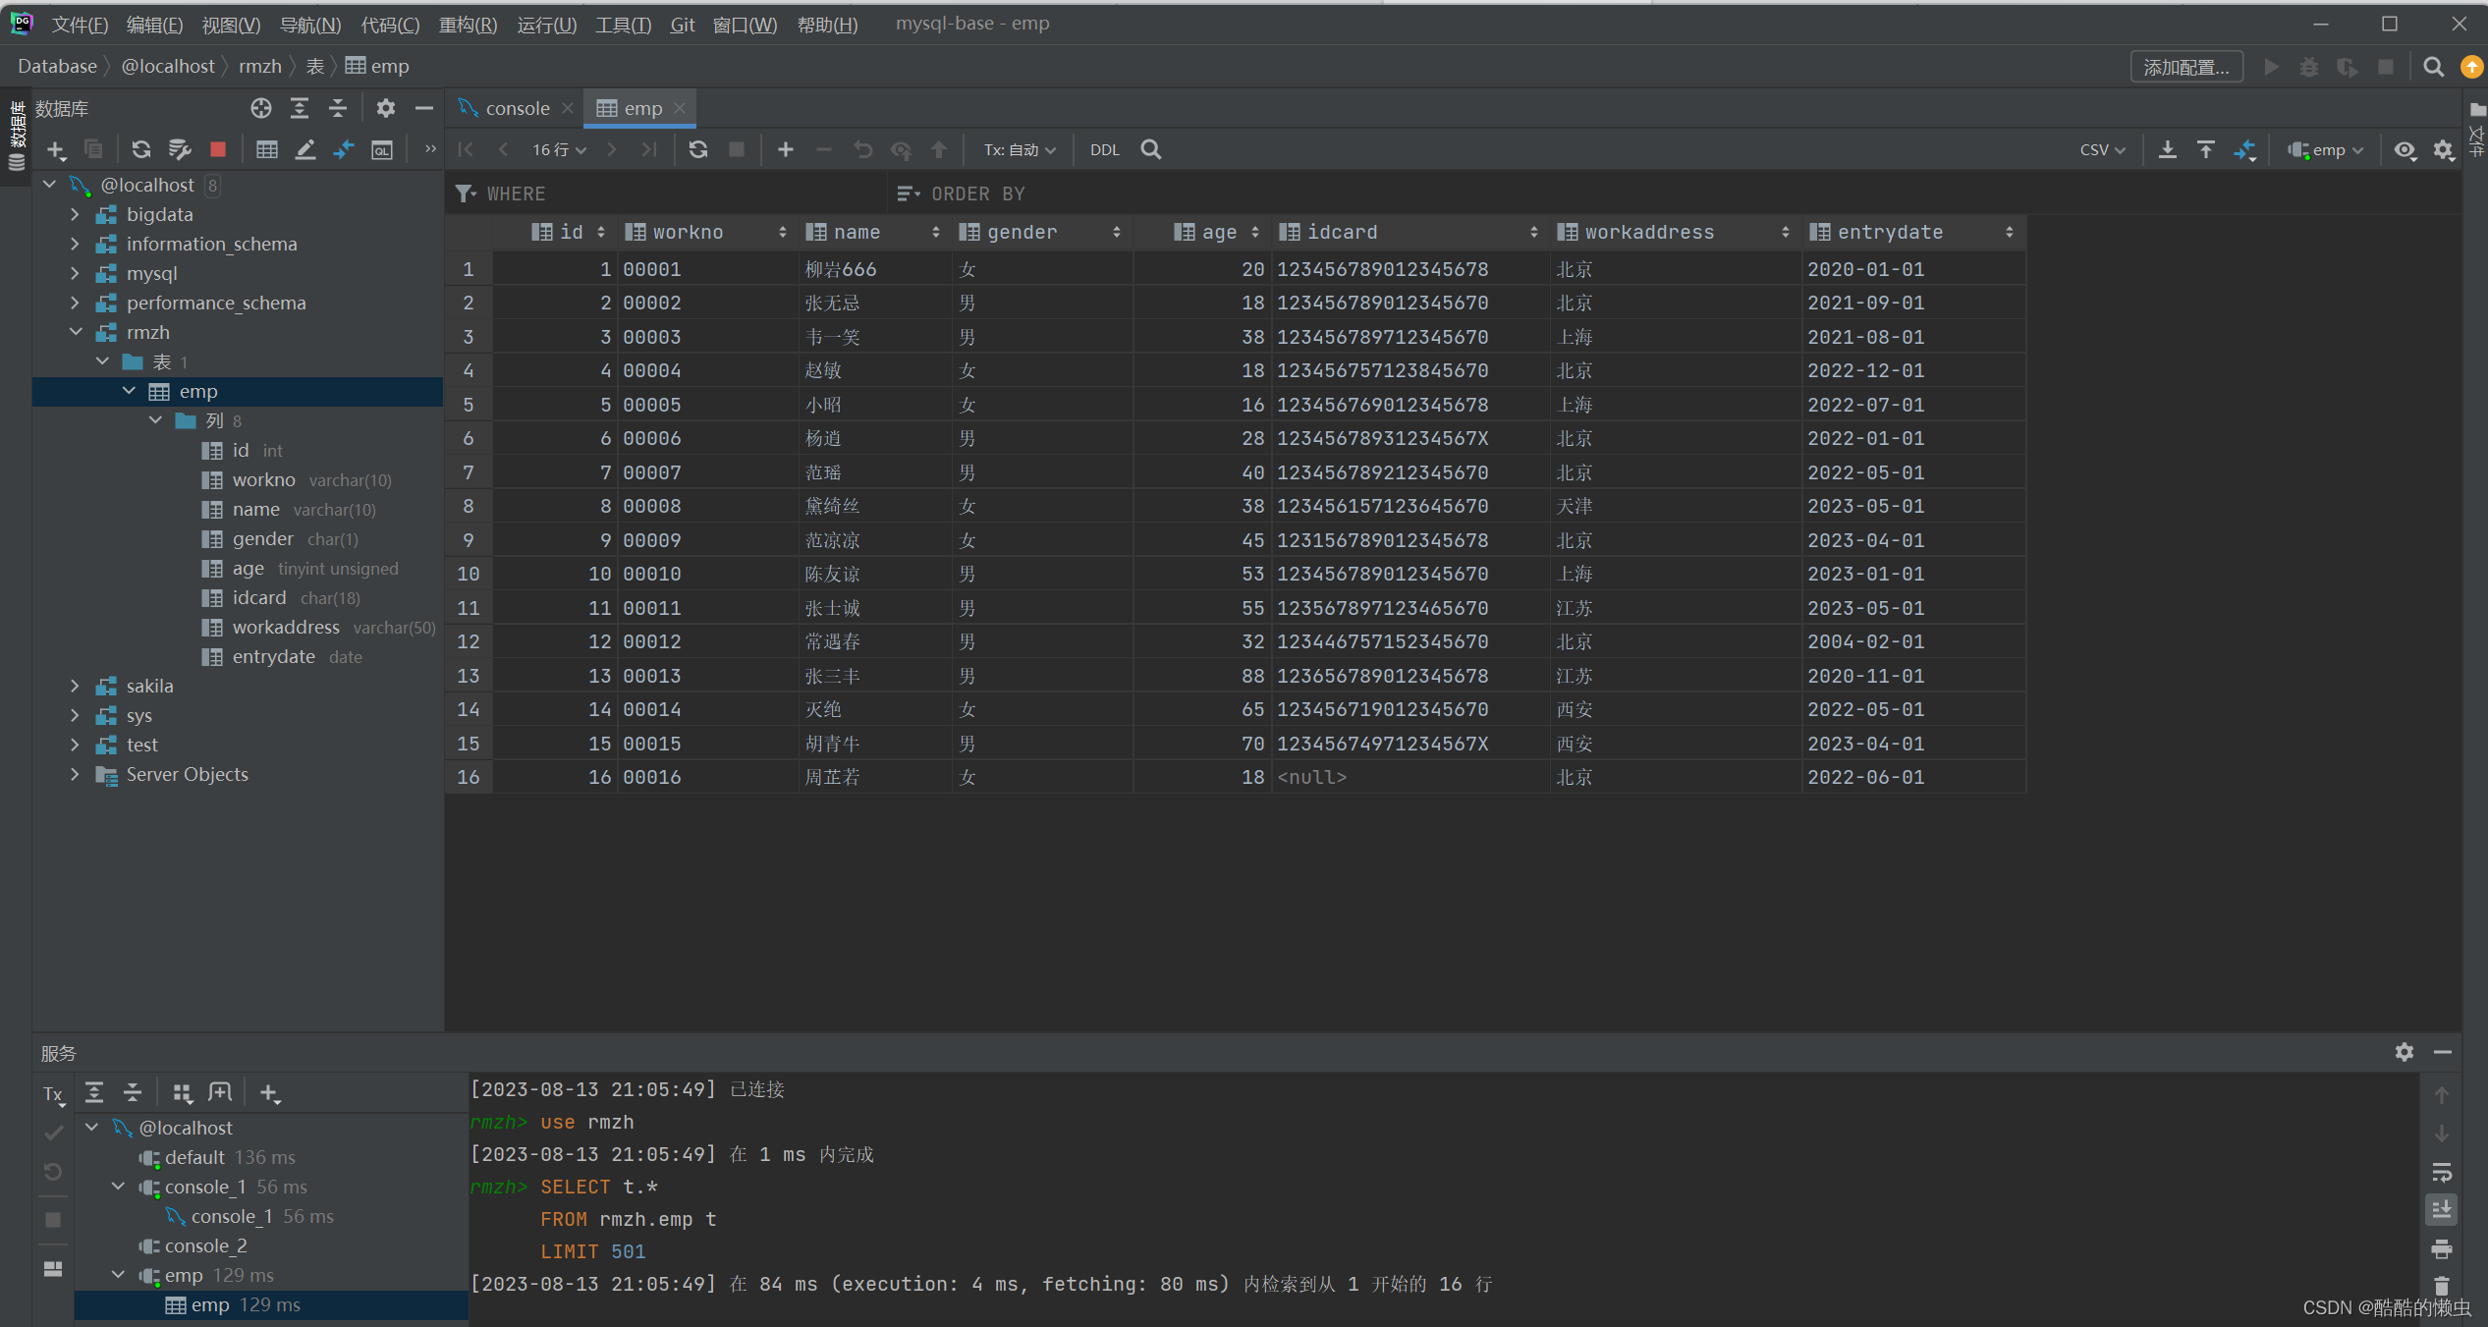Click the reload page icon in emp toolbar

(698, 149)
